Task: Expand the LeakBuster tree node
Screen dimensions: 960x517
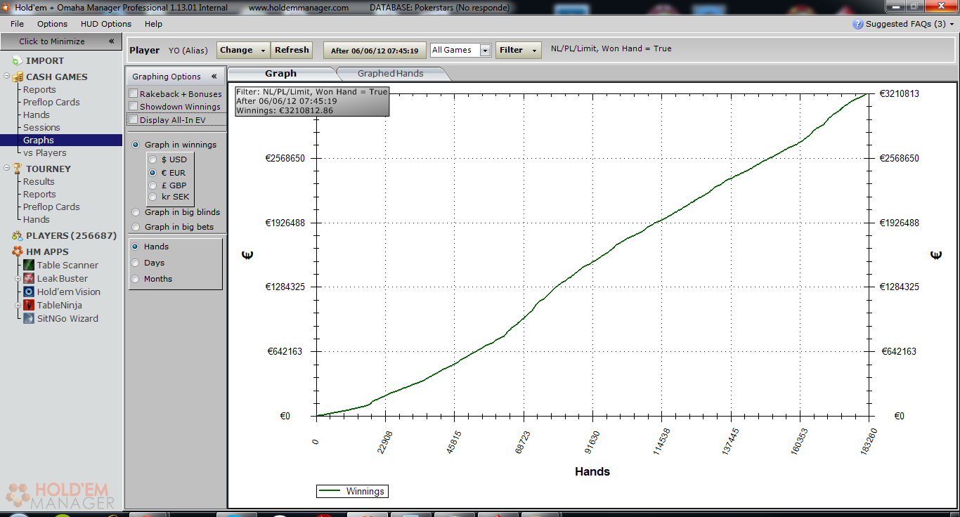Action: point(19,278)
